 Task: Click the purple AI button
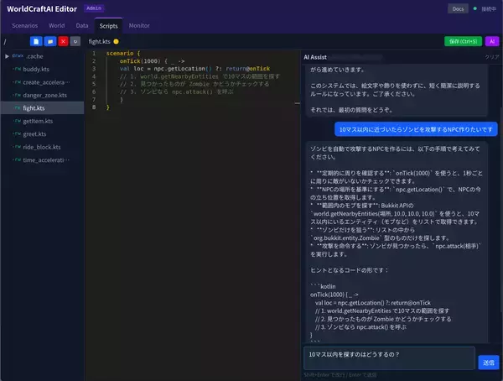pyautogui.click(x=492, y=41)
